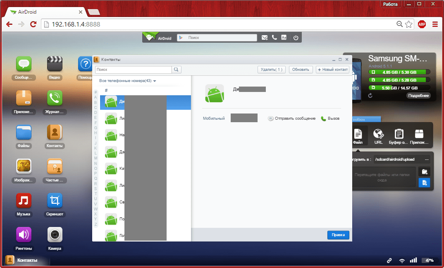Click the new message envelope icon in top bar
Screen dimensions: 444x268
point(265,38)
